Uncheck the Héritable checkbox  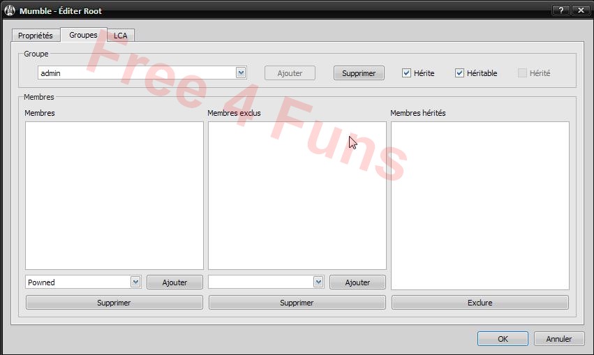[460, 73]
